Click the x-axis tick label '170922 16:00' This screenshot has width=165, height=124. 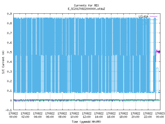111,115
